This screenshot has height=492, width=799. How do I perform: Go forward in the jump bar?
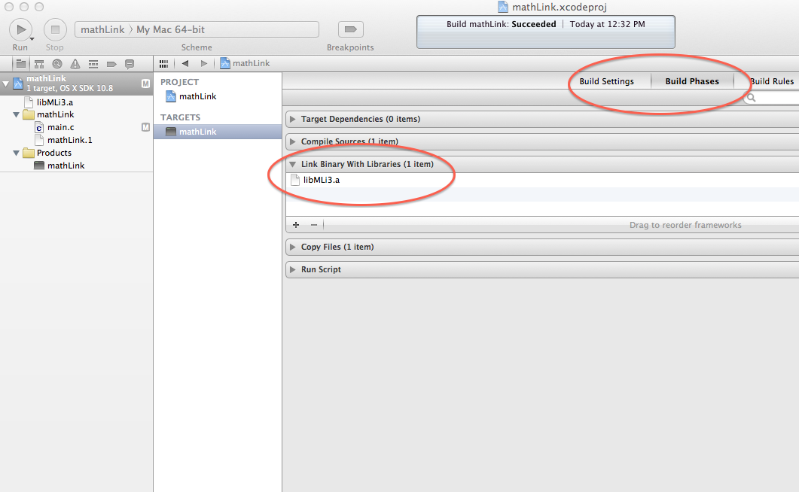204,64
